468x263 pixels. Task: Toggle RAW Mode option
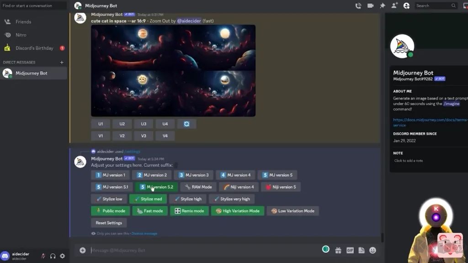click(198, 187)
